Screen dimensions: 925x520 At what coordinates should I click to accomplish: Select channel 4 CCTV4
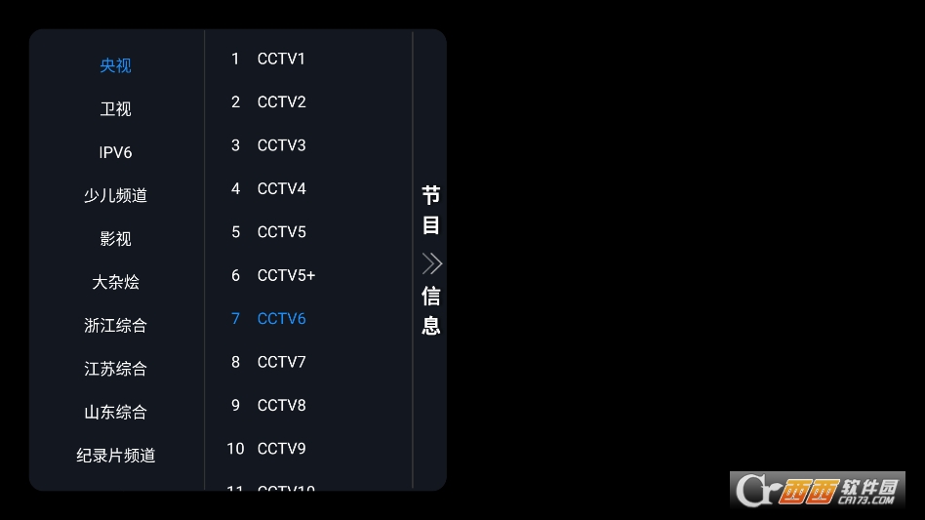[x=281, y=188]
